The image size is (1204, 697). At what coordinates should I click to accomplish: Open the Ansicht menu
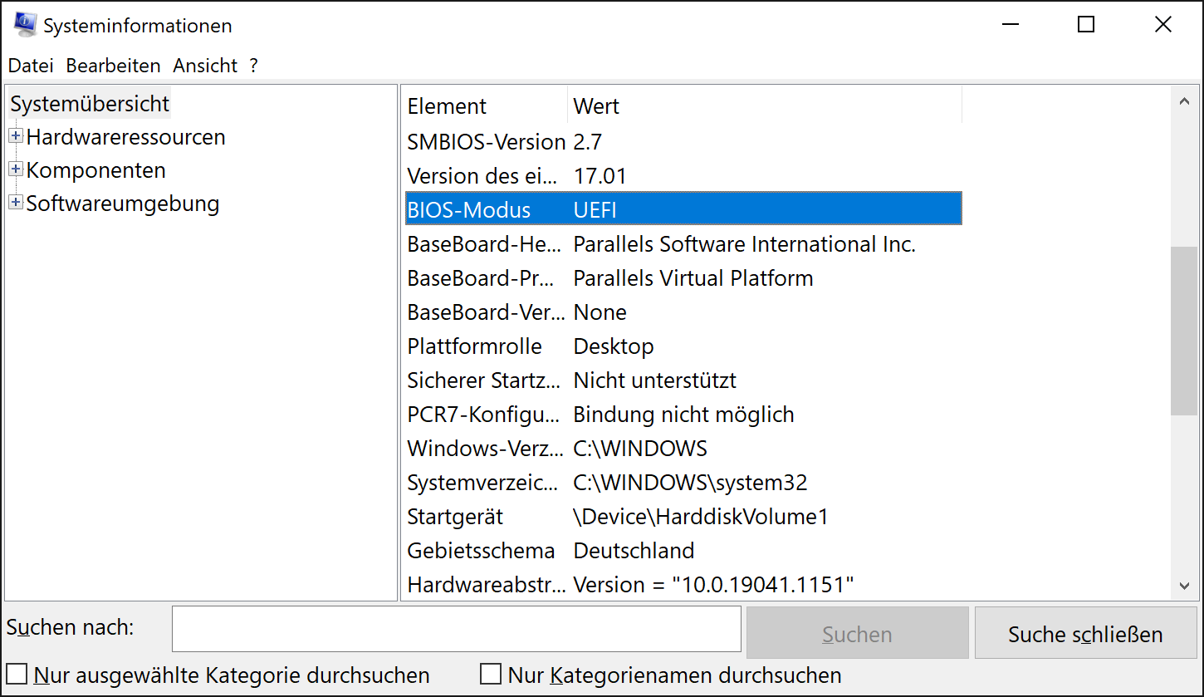204,65
